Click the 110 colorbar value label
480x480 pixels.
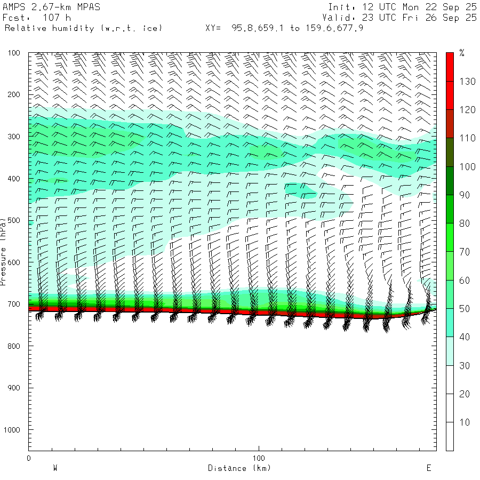tap(467, 138)
